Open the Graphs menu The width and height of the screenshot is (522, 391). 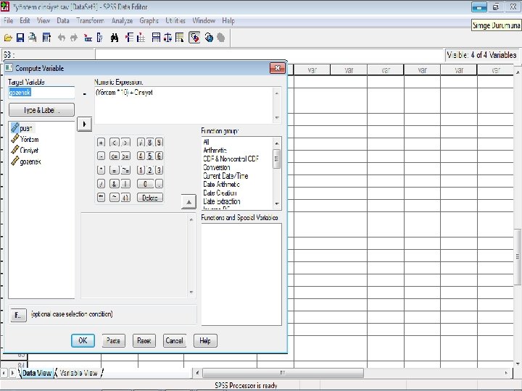coord(149,20)
